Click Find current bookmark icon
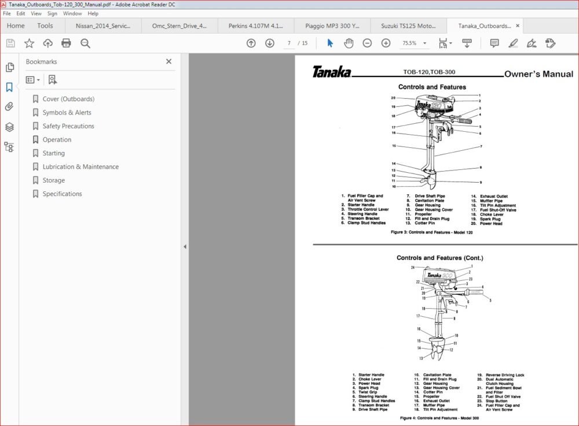The width and height of the screenshot is (579, 426). (x=53, y=80)
